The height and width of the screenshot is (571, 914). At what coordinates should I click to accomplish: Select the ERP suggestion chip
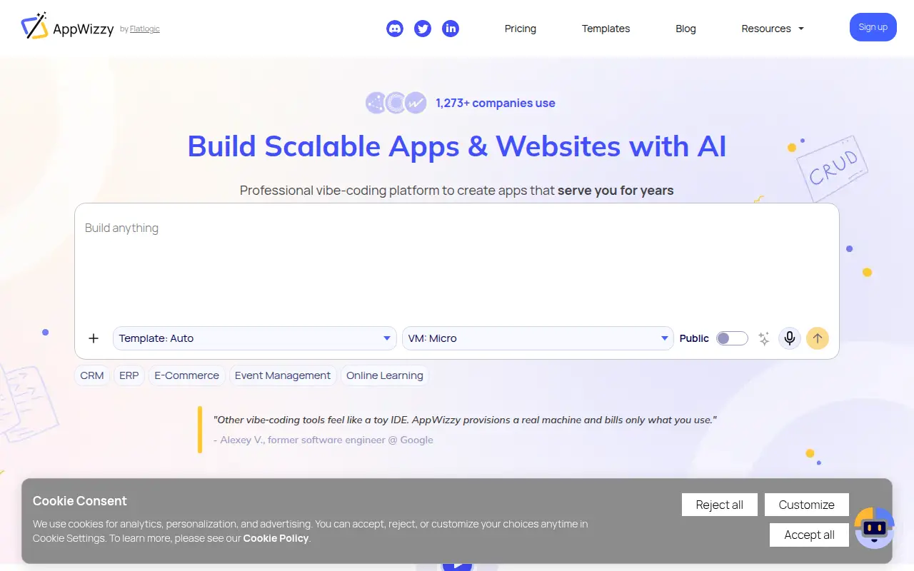[x=129, y=375]
